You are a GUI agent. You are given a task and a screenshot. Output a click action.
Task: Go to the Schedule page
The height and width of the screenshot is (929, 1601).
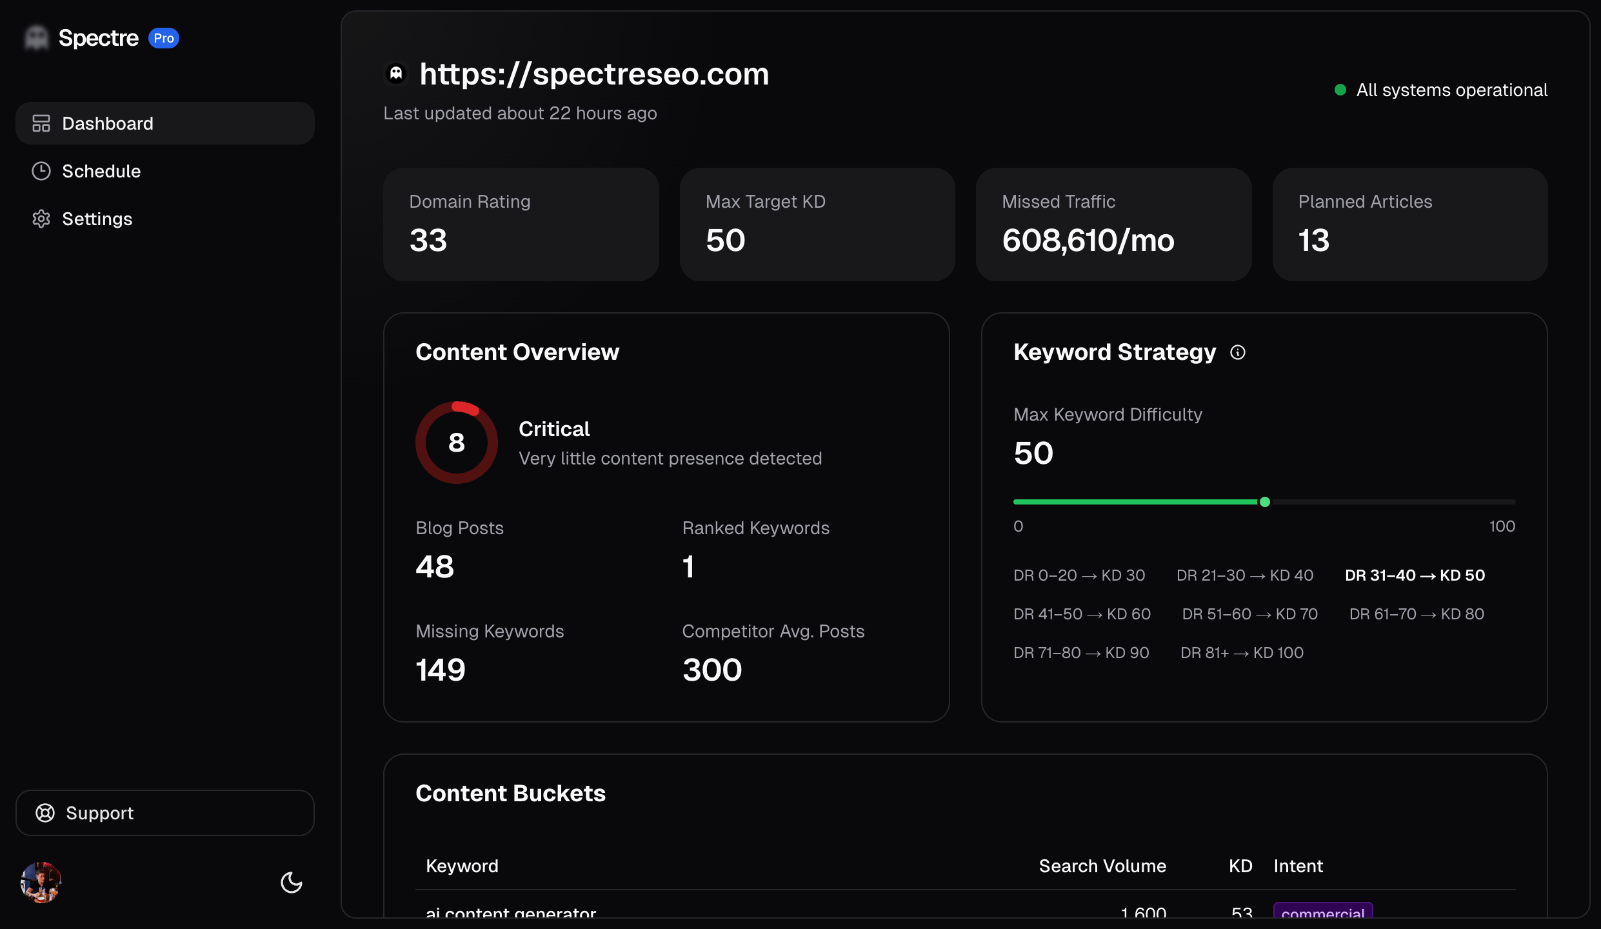(101, 171)
